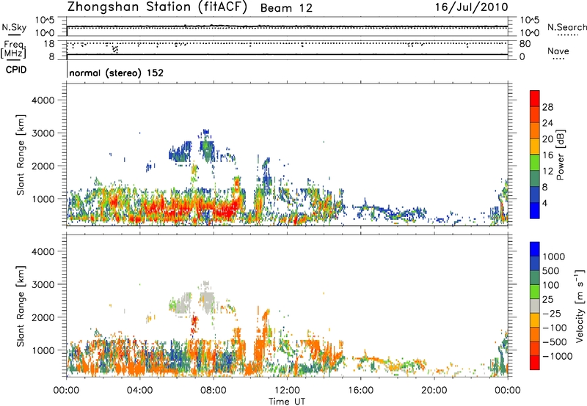Pick the gray velocity swatch between 25 and -25
The width and height of the screenshot is (587, 406).
point(535,306)
